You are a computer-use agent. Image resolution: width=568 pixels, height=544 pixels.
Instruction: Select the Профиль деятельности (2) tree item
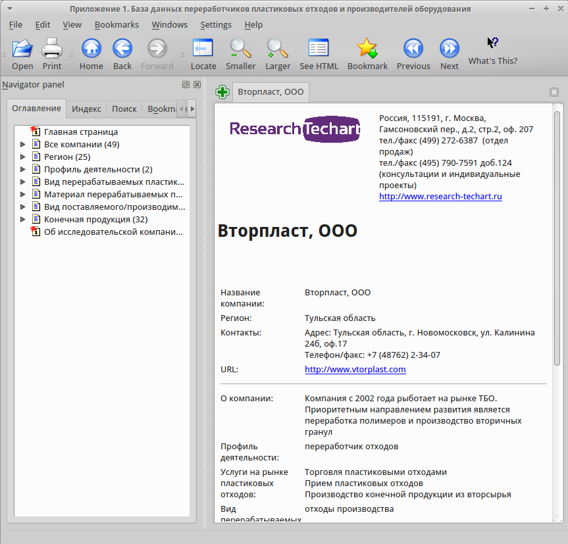(x=98, y=170)
